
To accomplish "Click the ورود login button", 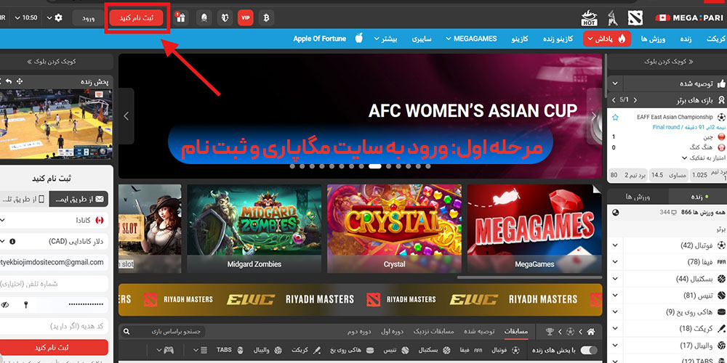I will coord(88,18).
